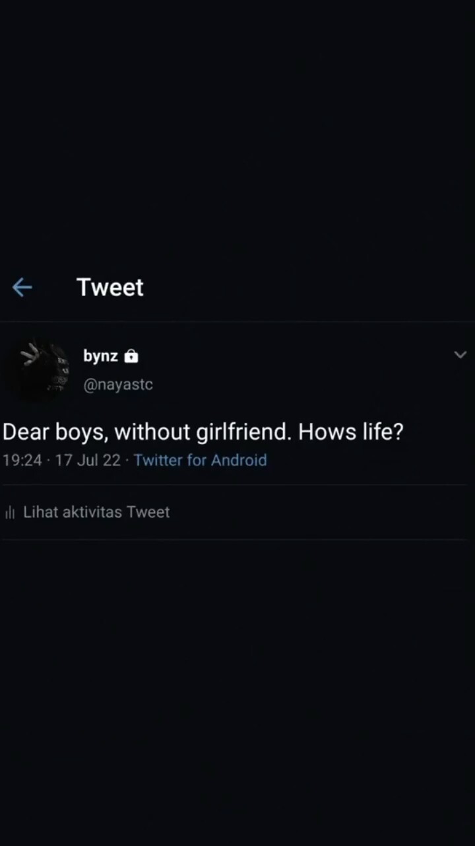
Task: Click the display name bynz
Action: 100,356
